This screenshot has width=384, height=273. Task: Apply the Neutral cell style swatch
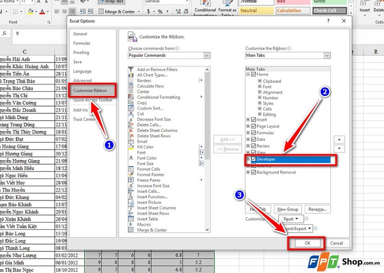pyautogui.click(x=256, y=11)
